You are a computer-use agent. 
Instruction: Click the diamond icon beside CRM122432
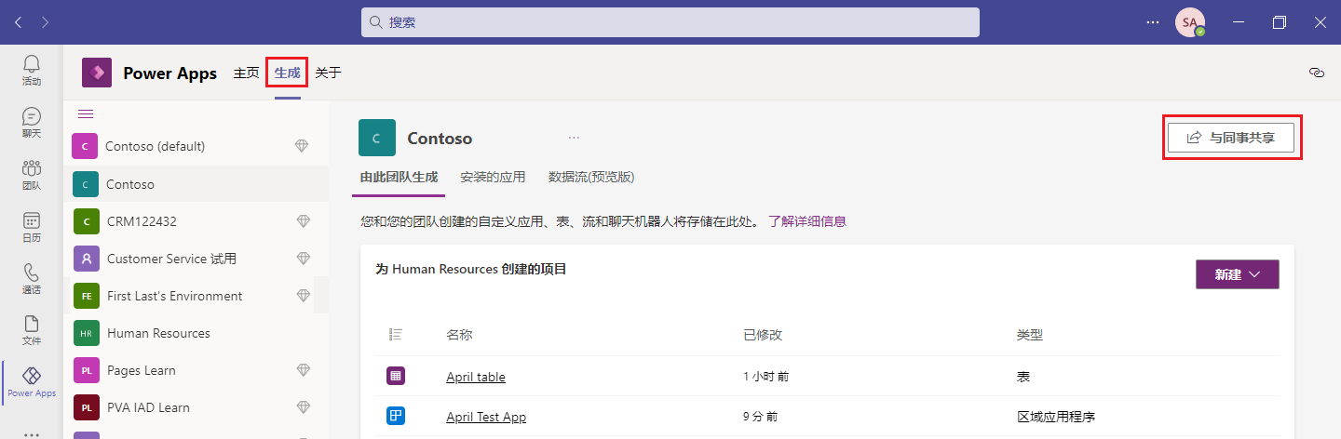click(302, 221)
